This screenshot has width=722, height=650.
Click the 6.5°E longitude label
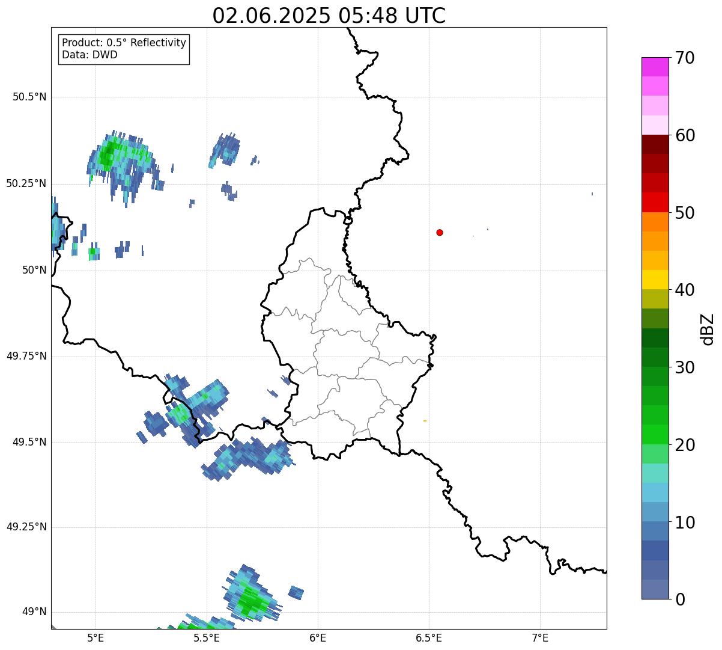pos(429,637)
